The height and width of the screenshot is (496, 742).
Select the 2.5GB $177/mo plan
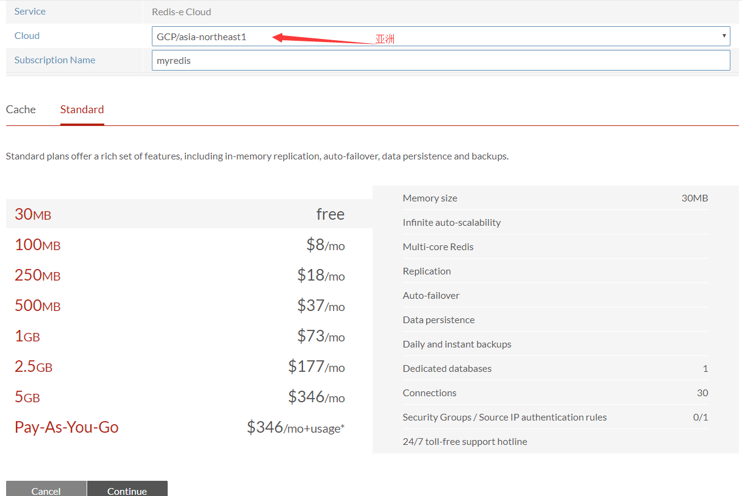pos(189,366)
